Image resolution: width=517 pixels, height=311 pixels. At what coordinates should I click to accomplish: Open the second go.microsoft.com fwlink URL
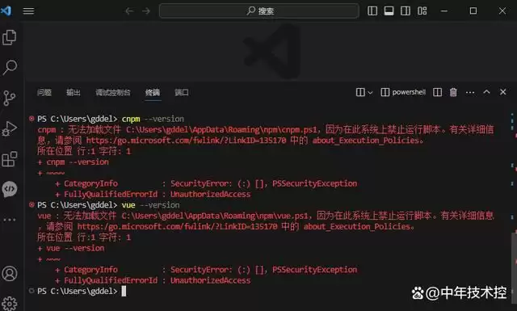coord(177,226)
